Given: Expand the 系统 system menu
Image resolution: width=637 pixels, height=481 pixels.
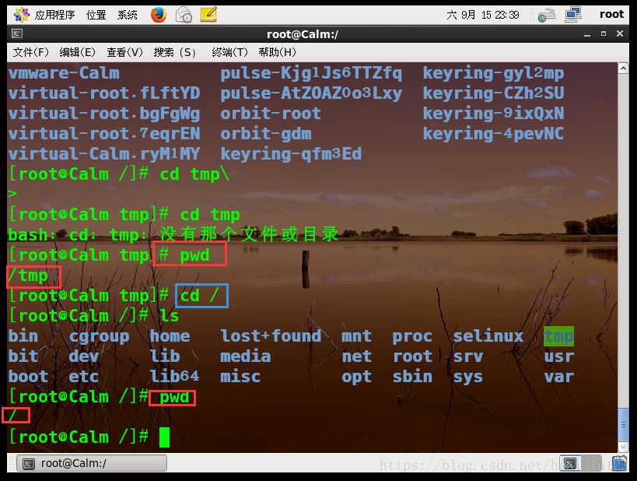Looking at the screenshot, I should 128,14.
